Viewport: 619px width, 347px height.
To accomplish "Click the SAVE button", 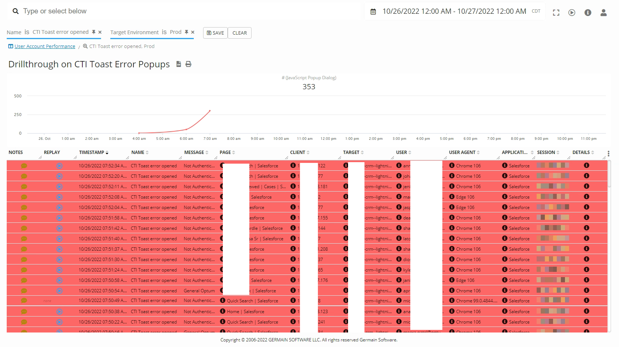I will 215,33.
